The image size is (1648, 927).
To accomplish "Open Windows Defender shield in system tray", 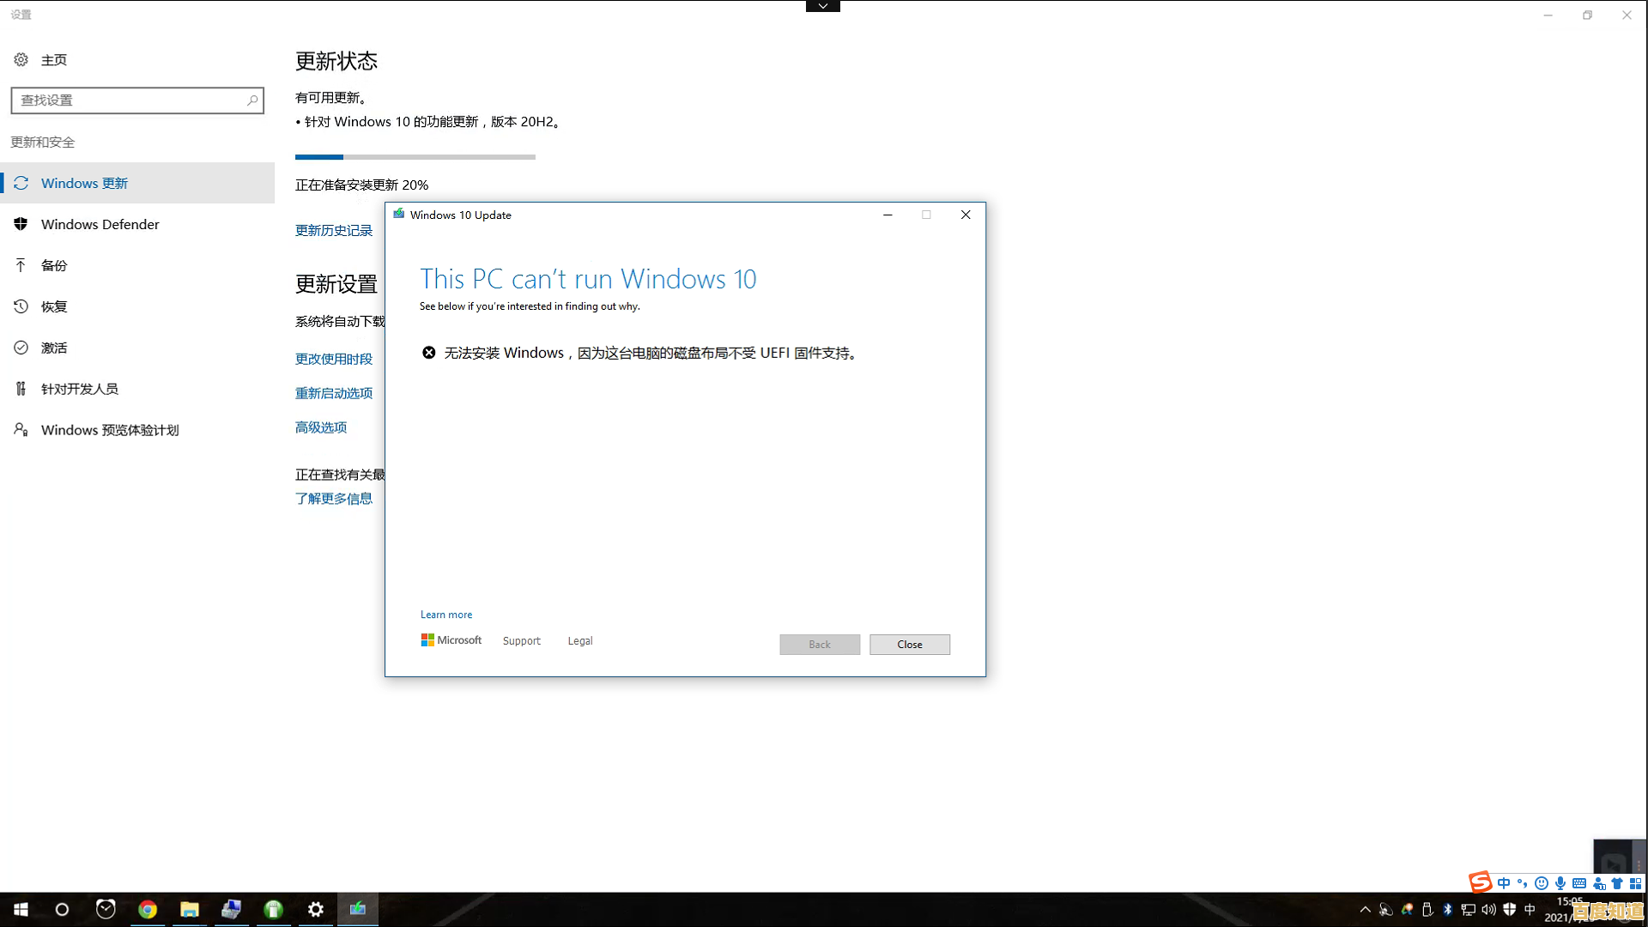I will coord(1510,909).
